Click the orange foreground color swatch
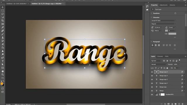This screenshot has height=105, width=187. [x=2, y=84]
